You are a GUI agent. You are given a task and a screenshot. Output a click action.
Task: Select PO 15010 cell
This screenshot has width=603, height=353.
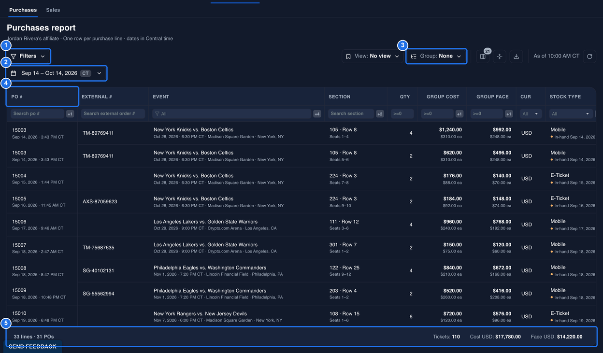(x=42, y=316)
